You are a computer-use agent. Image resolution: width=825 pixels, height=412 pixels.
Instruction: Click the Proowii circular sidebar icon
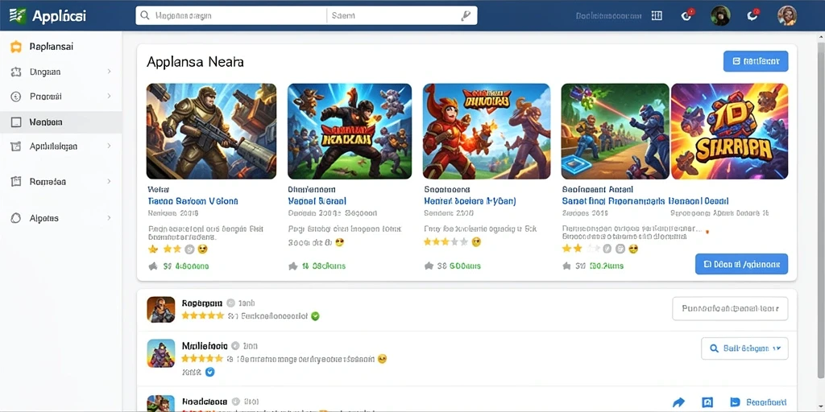16,97
